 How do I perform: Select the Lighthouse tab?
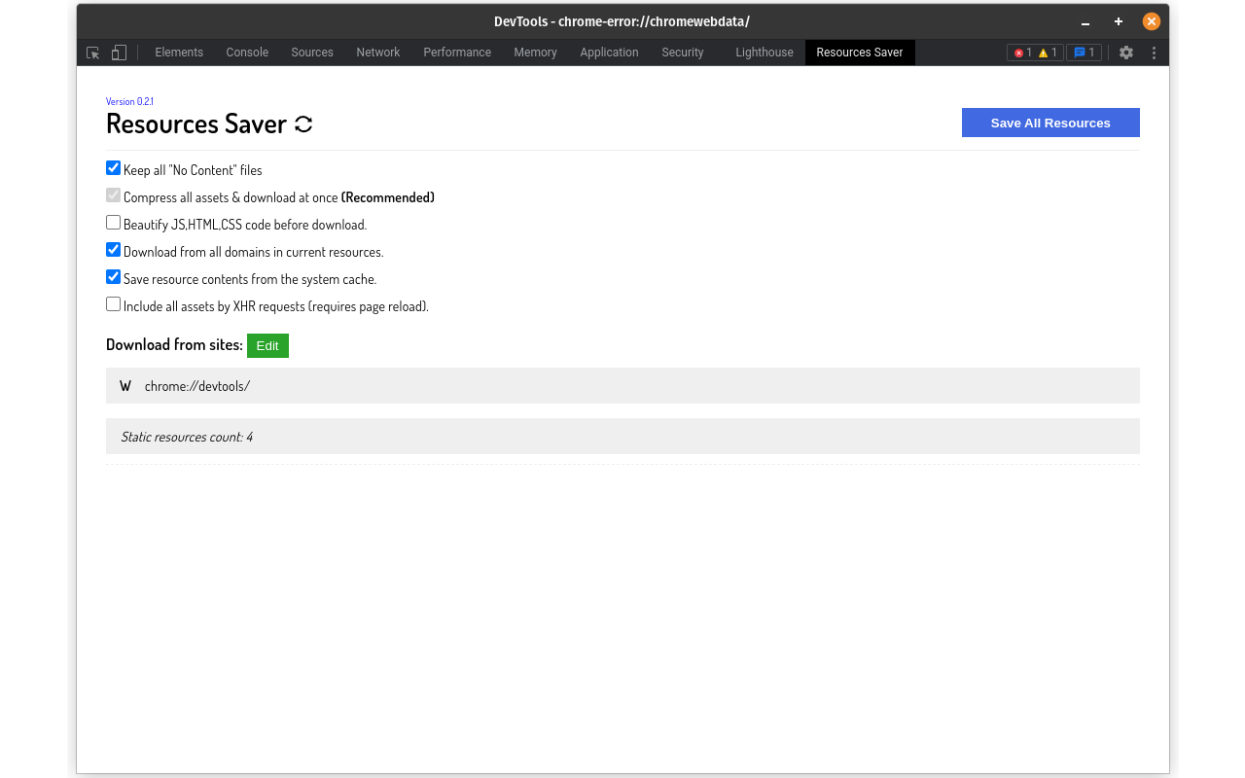(x=764, y=53)
